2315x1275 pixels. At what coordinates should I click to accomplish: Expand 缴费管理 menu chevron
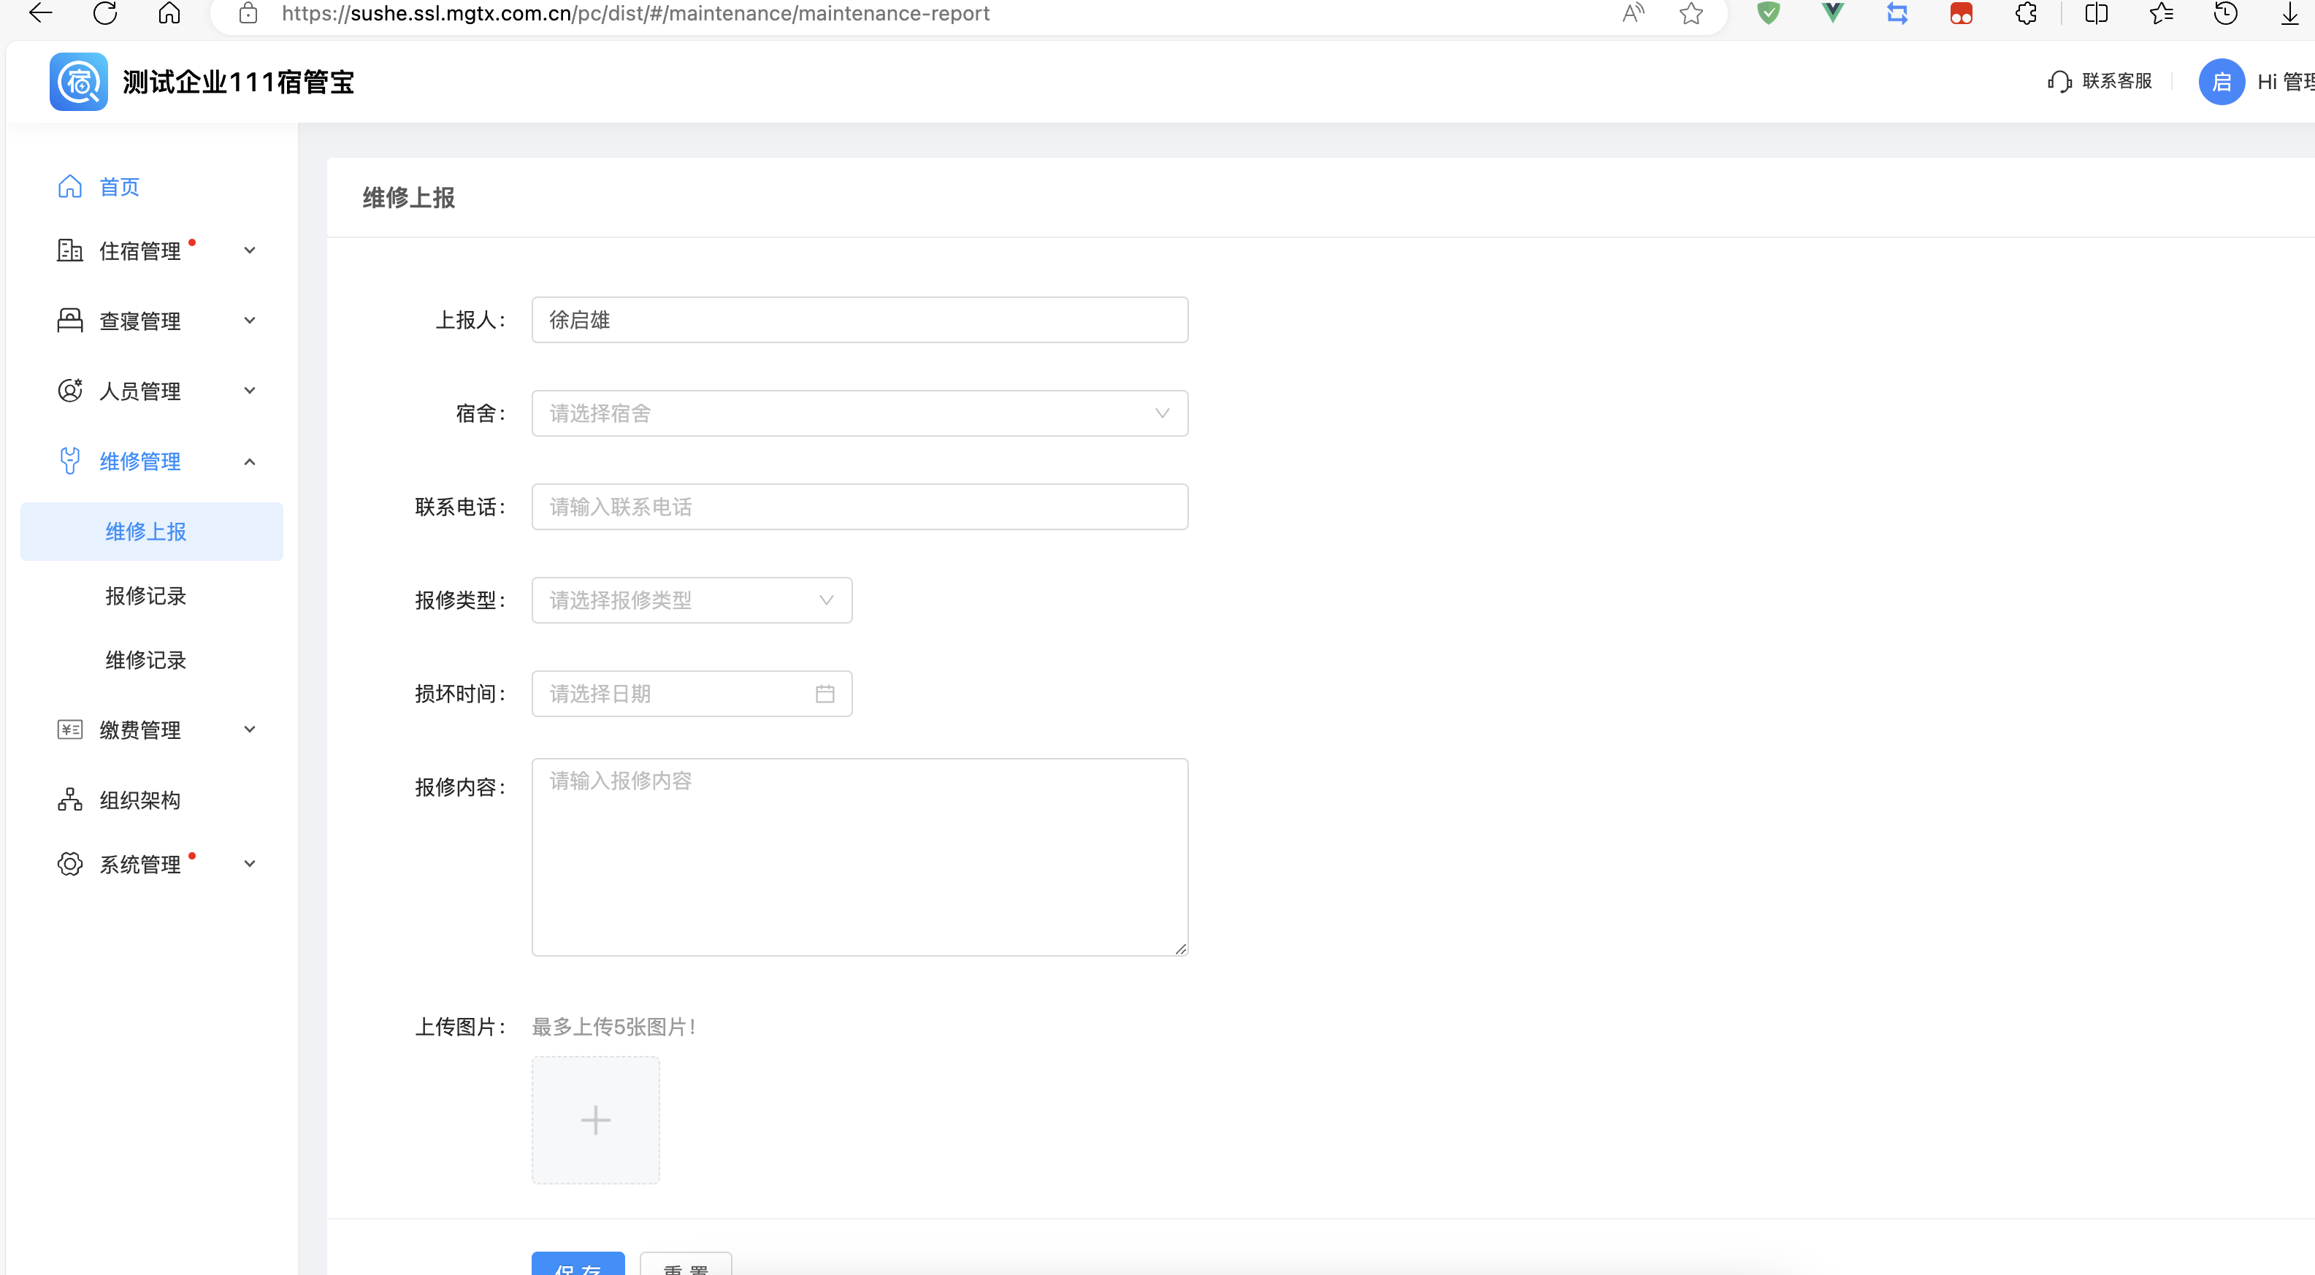250,729
